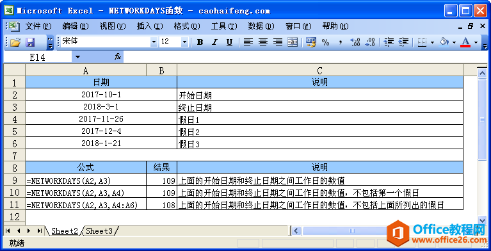Toggle Italic formatting button
Viewport: 491px width, 251px height.
click(214, 42)
